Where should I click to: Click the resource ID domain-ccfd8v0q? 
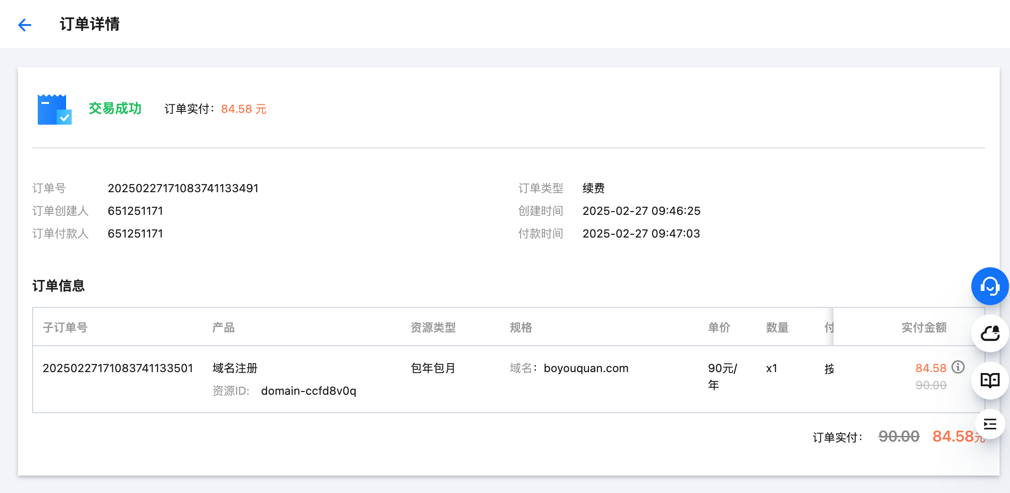308,391
